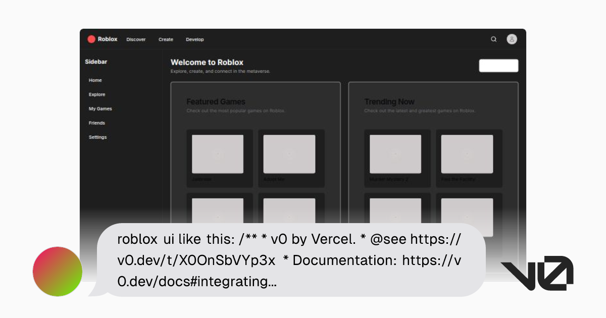Open the search icon in the top bar
This screenshot has height=318, width=606.
coord(494,39)
